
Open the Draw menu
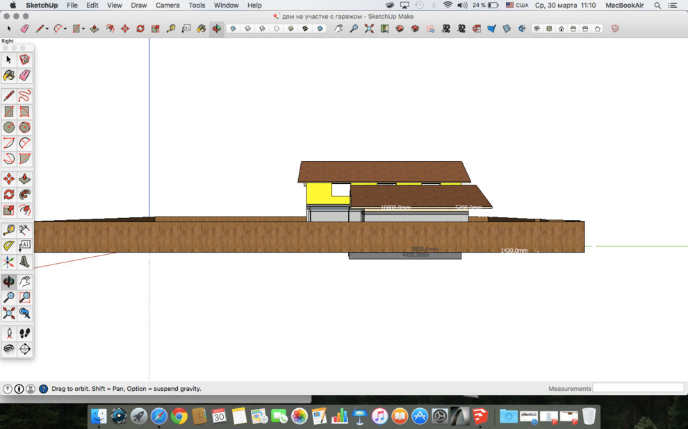click(x=139, y=5)
